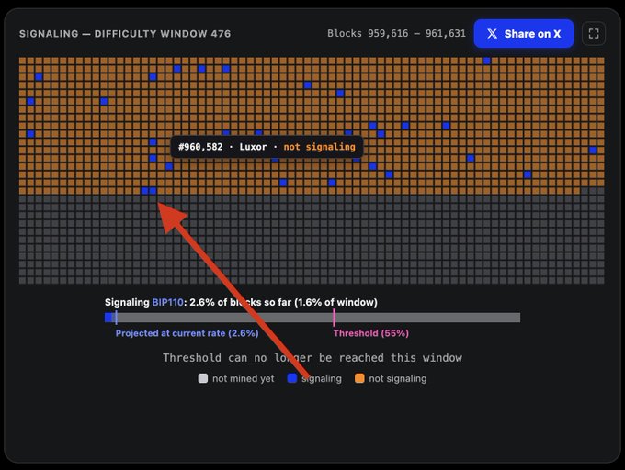Open the BIP110 link

click(x=167, y=302)
